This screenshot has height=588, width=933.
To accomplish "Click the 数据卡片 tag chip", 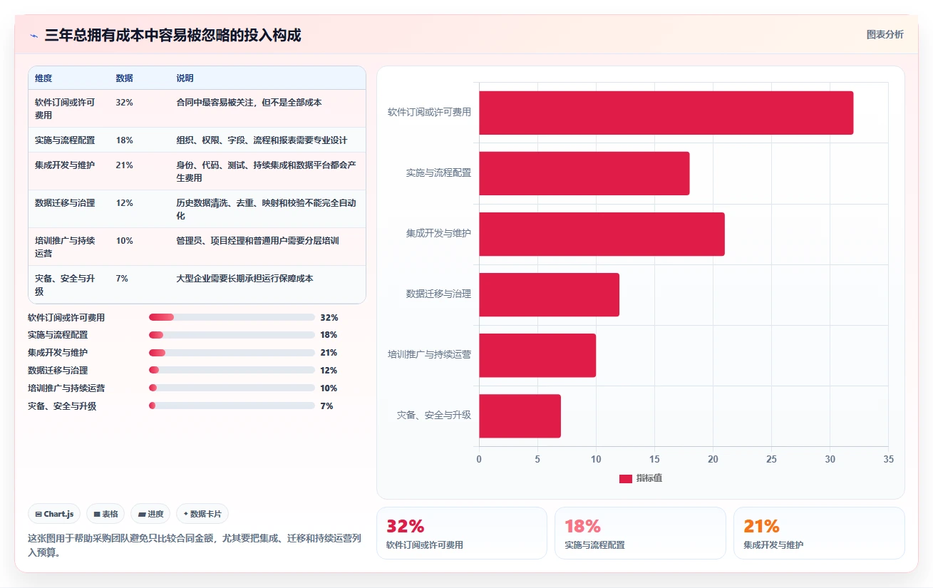I will tap(202, 514).
